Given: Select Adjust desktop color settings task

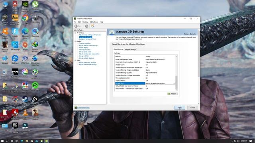Looking at the screenshot, I should tap(88, 45).
